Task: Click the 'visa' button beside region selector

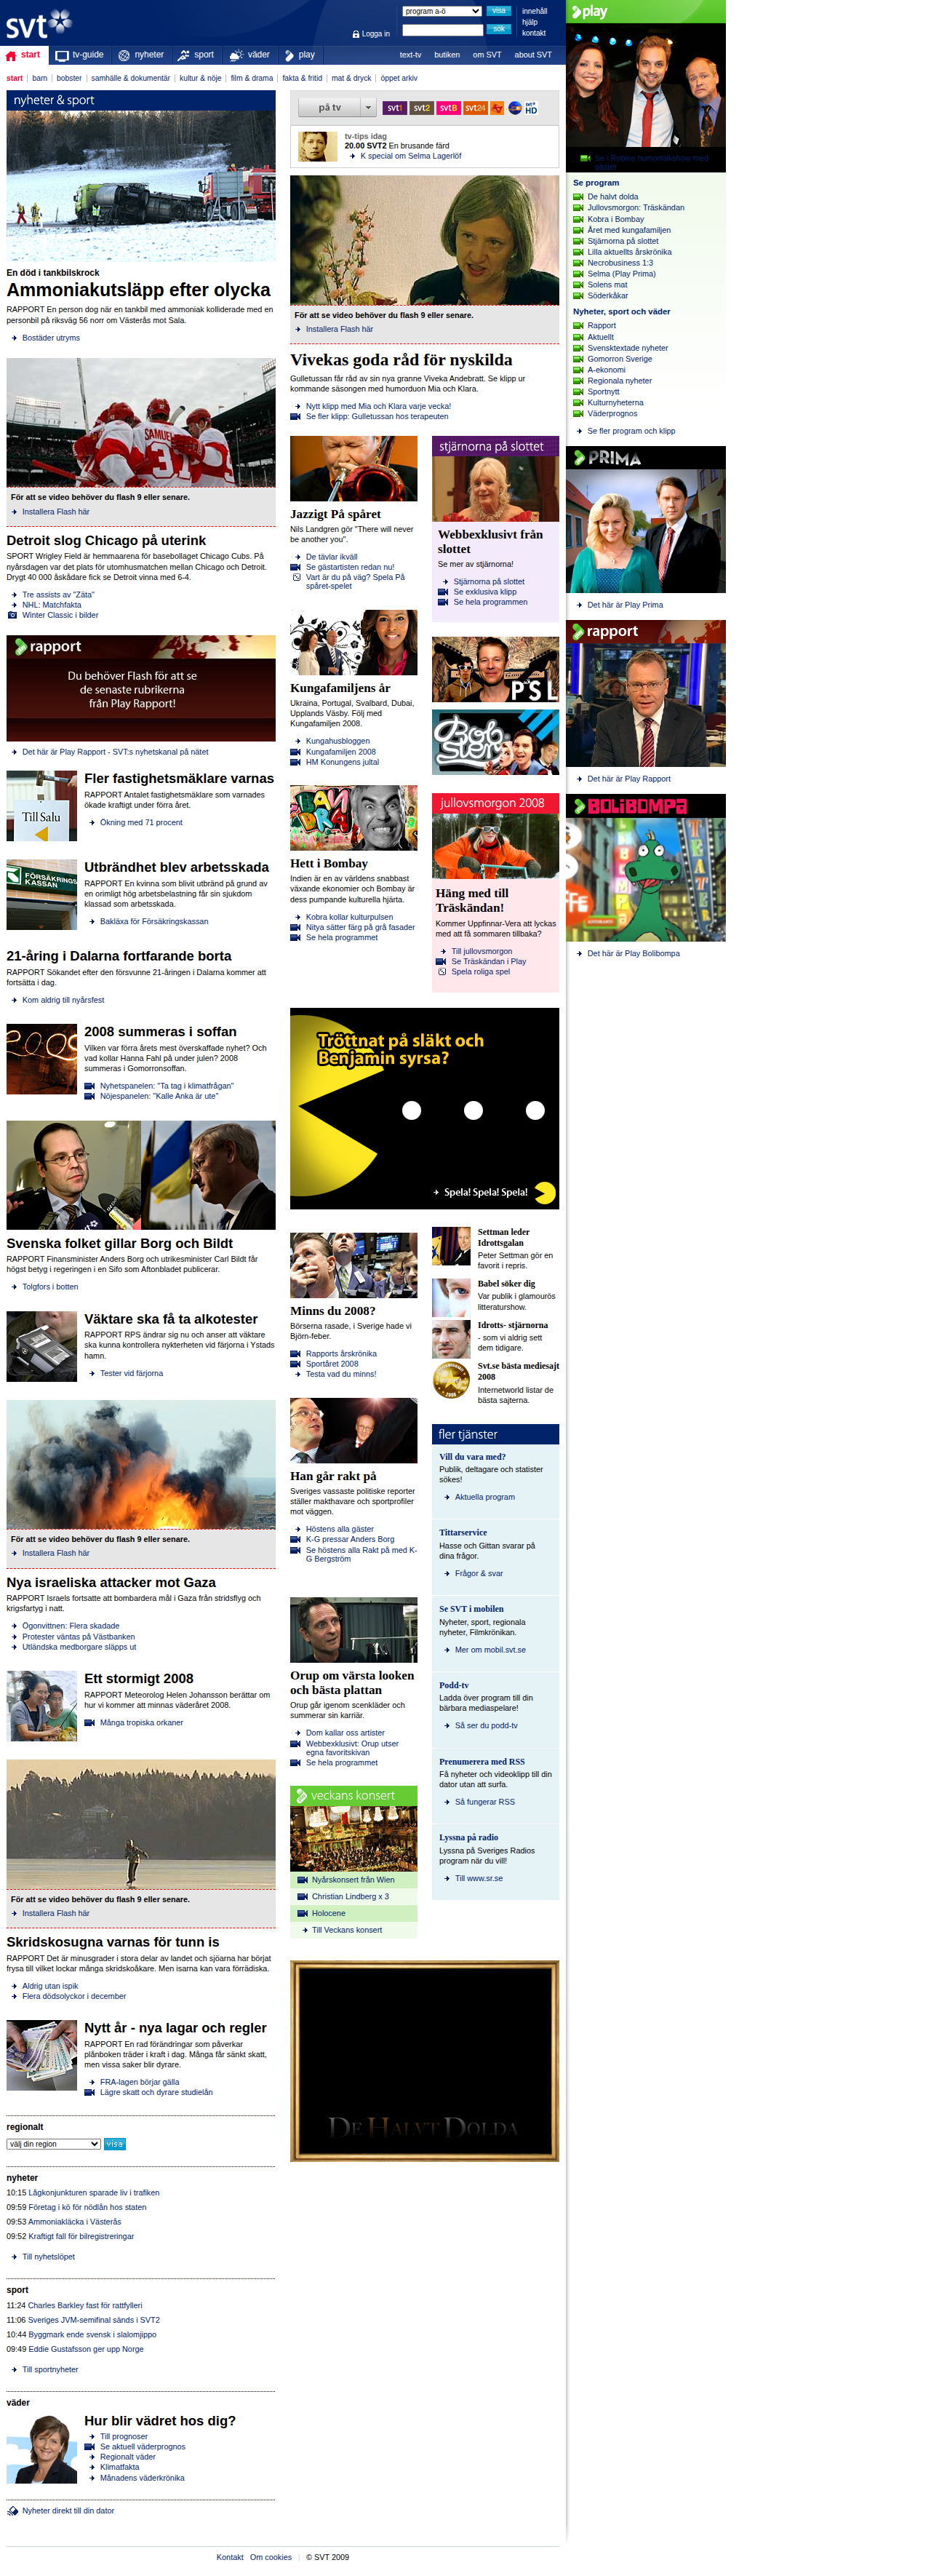Action: [115, 2143]
